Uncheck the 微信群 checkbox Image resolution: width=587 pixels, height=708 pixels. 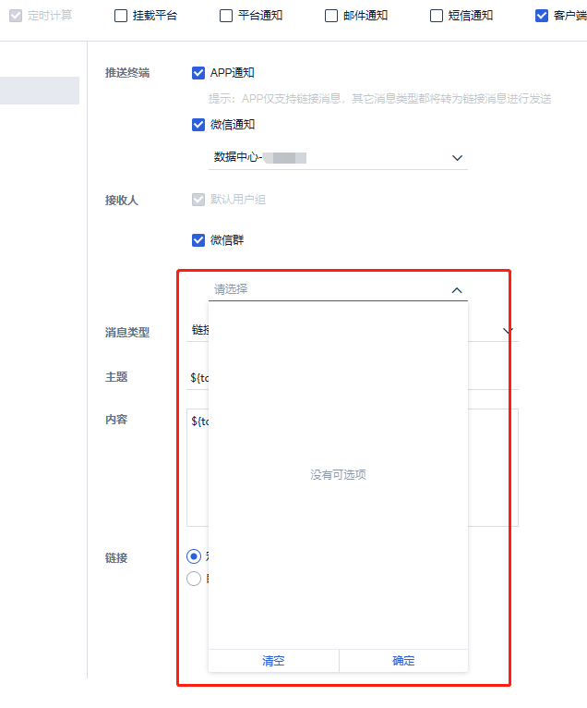(198, 240)
